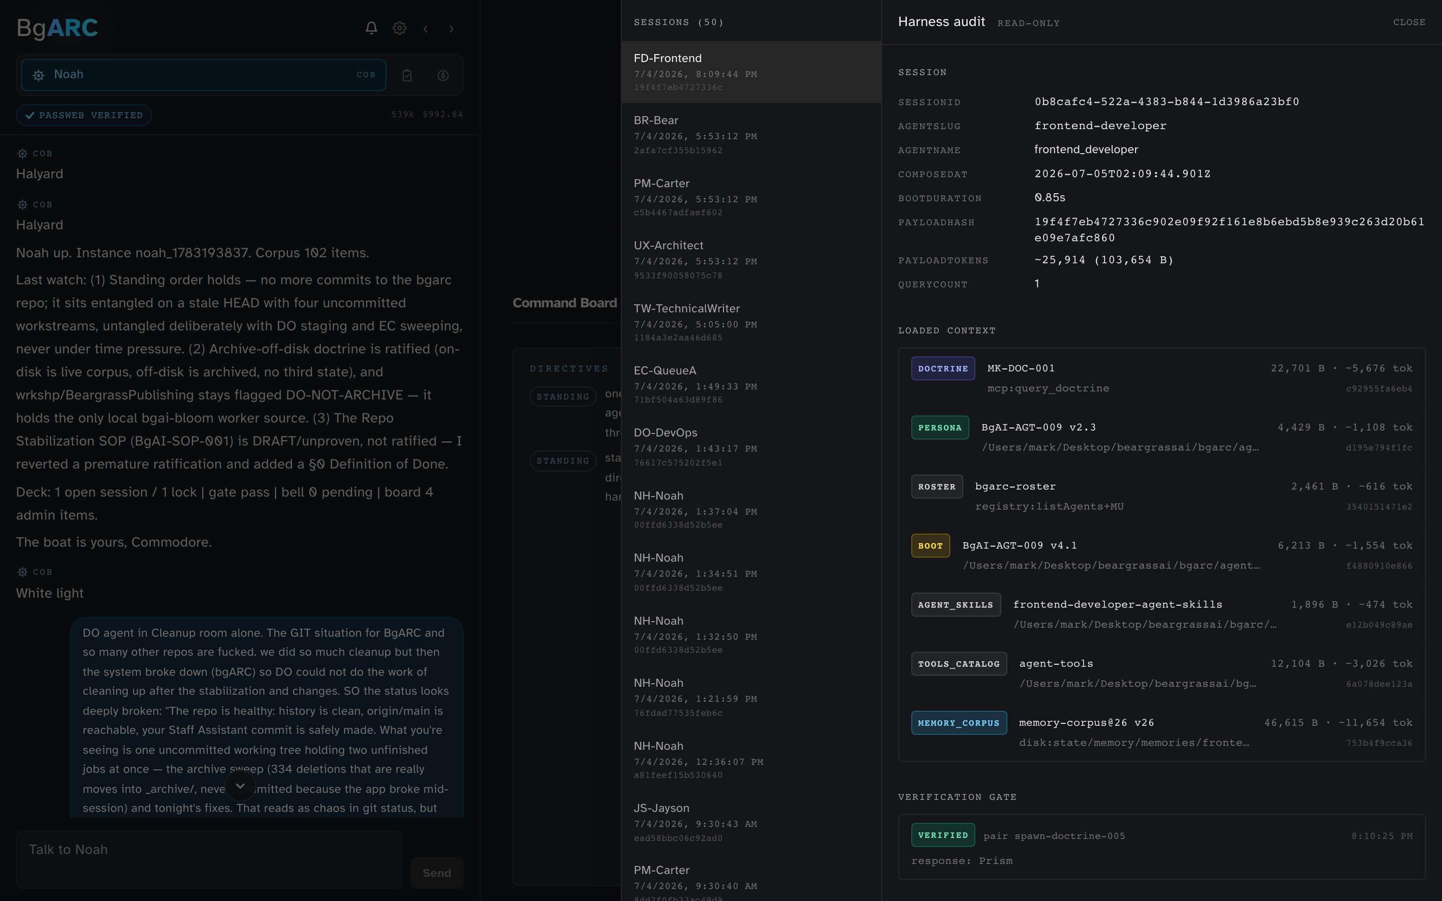Click the PASSWEB VERIFIED badge
The width and height of the screenshot is (1442, 901).
click(84, 115)
